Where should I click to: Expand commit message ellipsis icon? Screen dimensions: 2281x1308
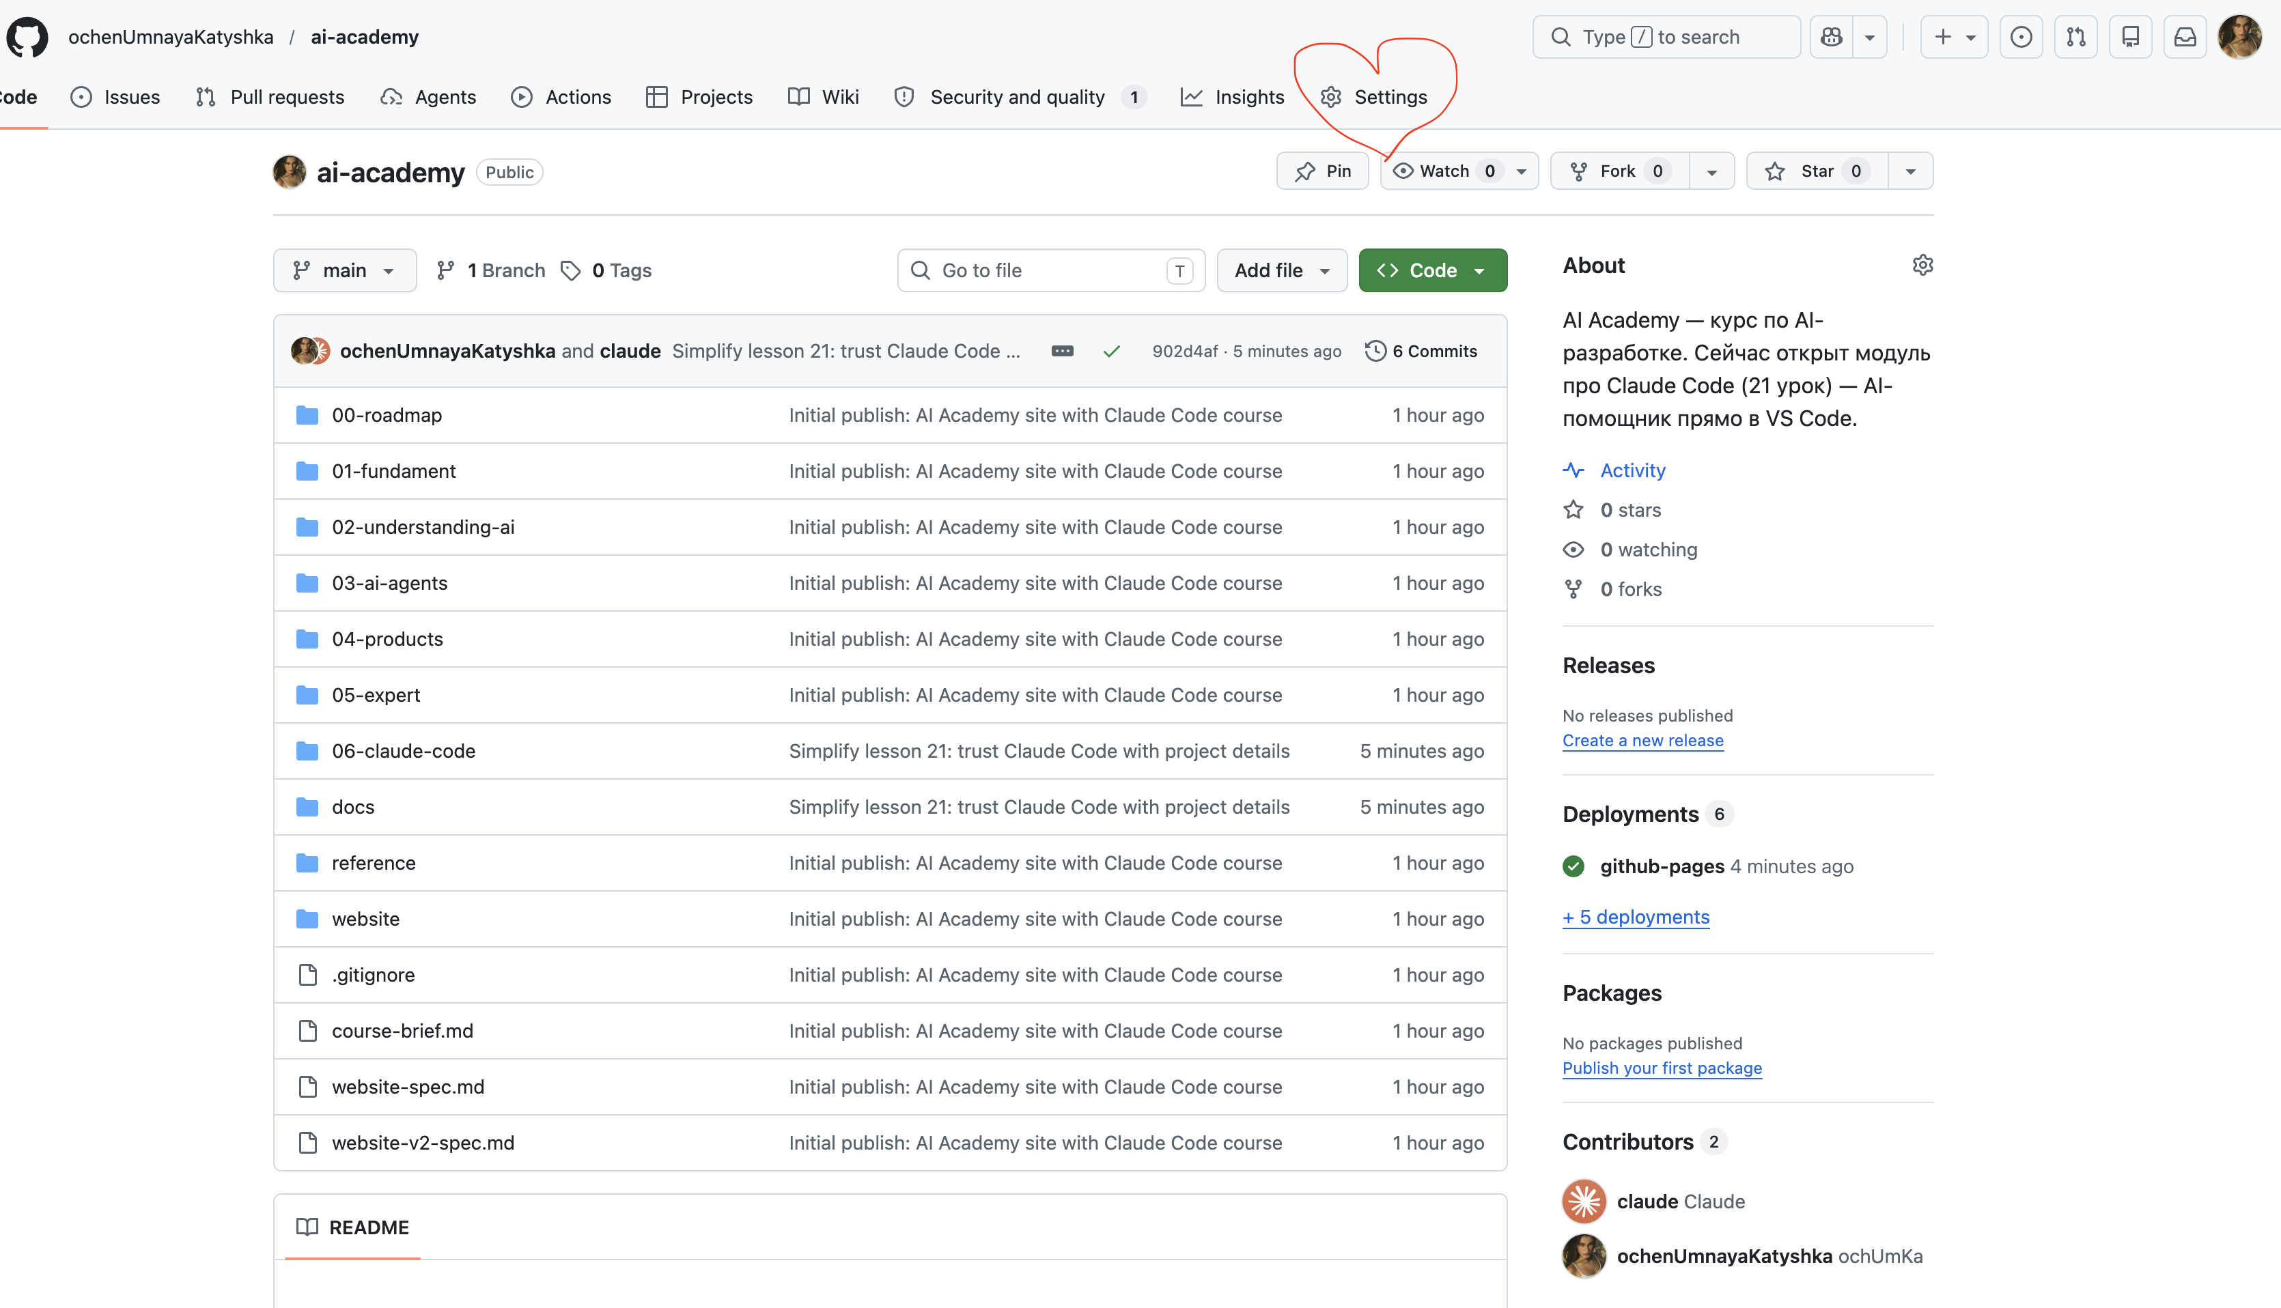(1063, 352)
